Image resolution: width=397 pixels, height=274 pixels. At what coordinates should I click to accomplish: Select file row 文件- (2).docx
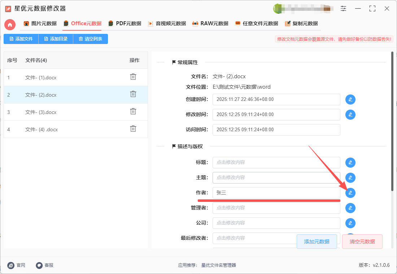[x=76, y=94]
